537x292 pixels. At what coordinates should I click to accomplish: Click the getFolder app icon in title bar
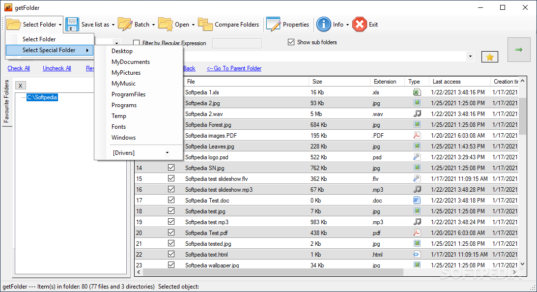tap(8, 7)
